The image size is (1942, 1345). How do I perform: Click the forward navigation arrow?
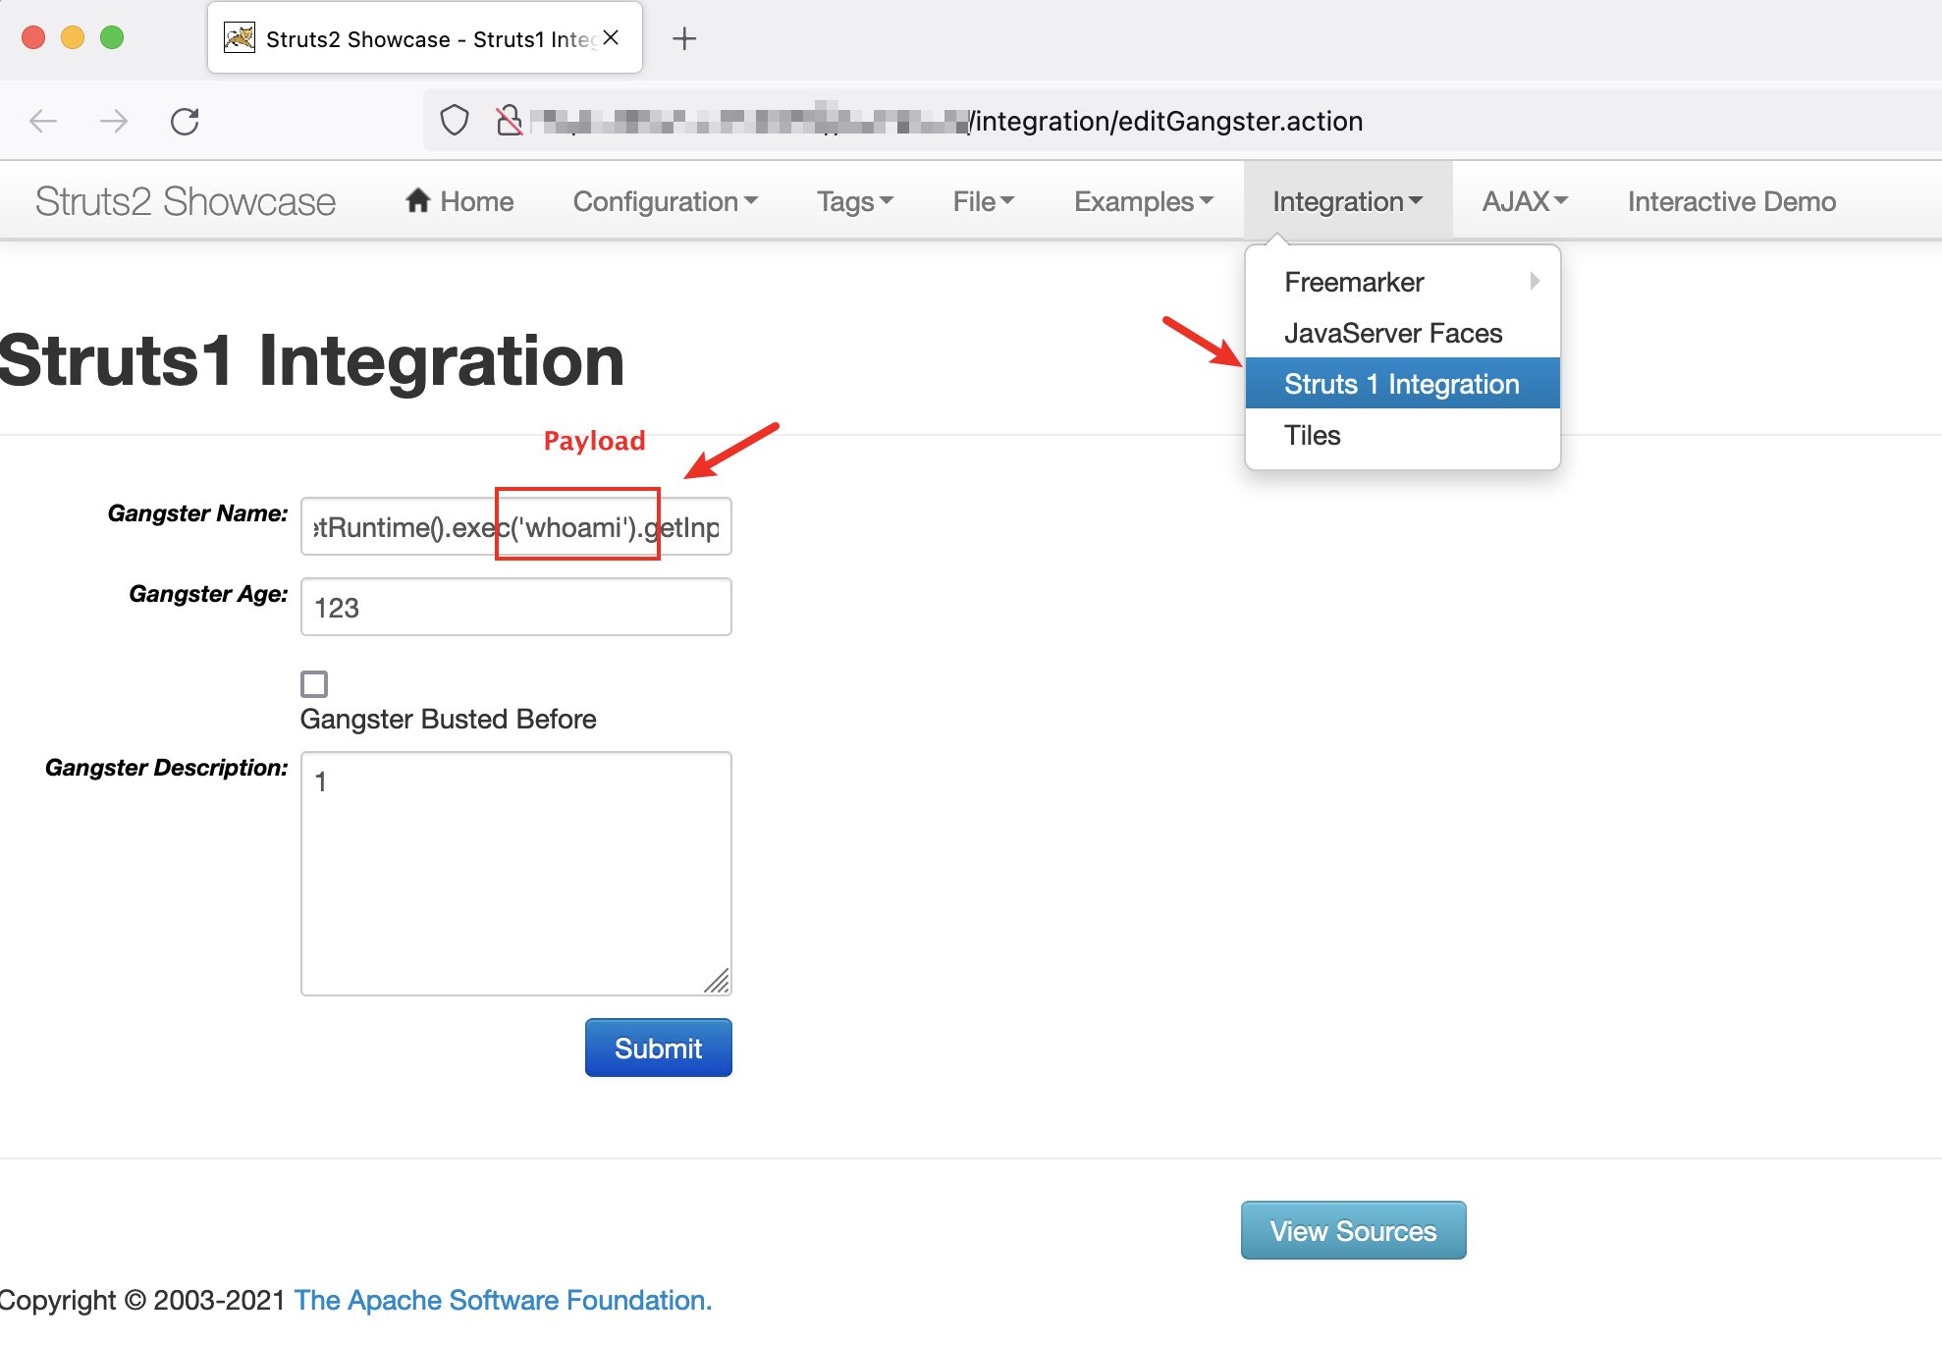tap(114, 121)
